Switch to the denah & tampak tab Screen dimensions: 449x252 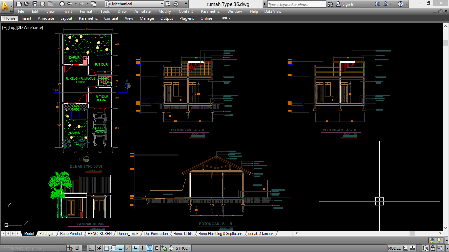[261, 234]
